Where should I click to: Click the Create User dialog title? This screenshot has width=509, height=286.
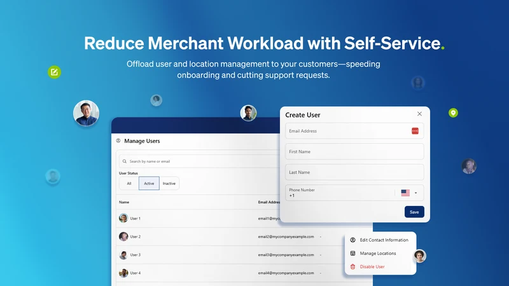(x=303, y=115)
